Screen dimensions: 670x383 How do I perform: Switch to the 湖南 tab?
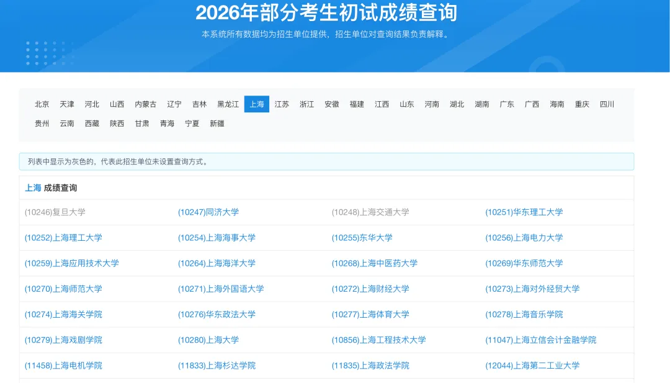click(481, 104)
